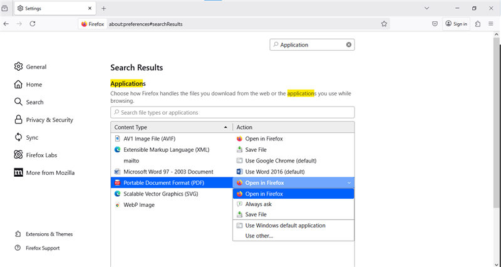Click Open in Firefox action for AVIF

pos(264,139)
